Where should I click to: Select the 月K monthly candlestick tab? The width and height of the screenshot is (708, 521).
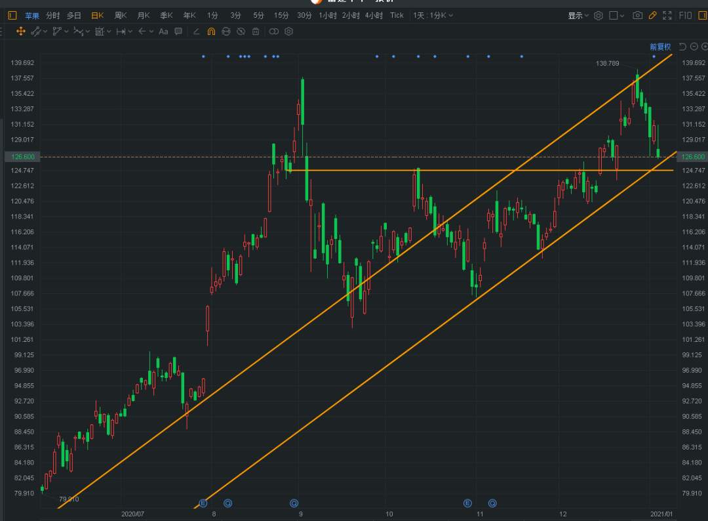[144, 16]
